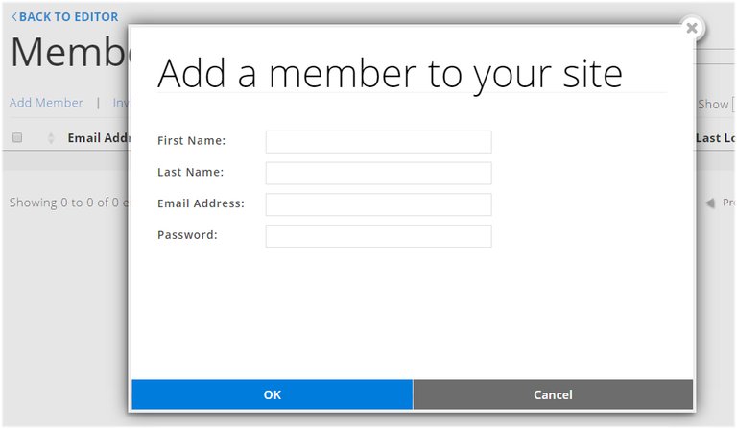737x429 pixels.
Task: Click the column sort arrows icon
Action: tap(51, 138)
